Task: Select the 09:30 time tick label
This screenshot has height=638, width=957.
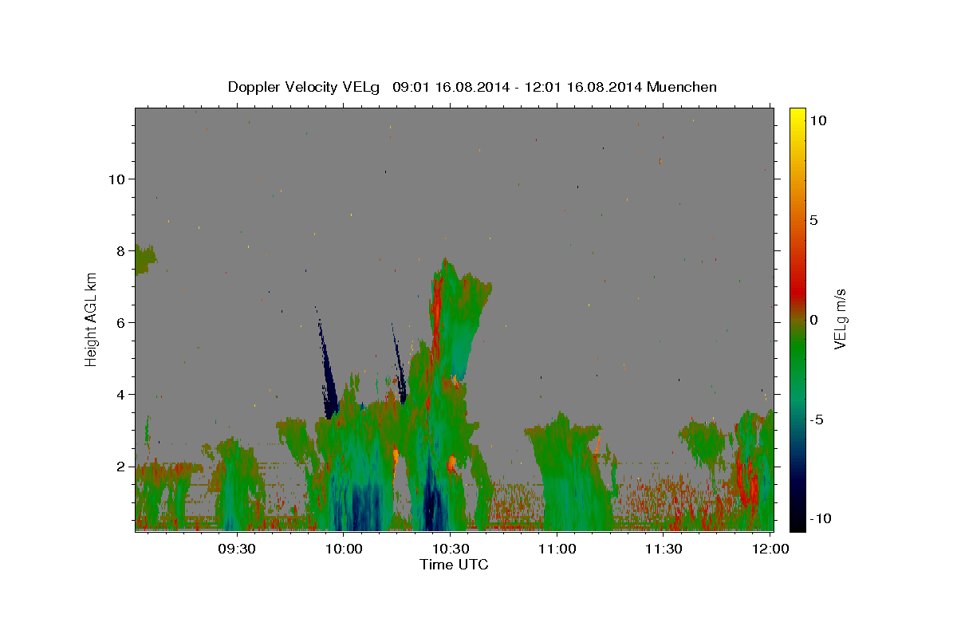Action: pyautogui.click(x=237, y=549)
